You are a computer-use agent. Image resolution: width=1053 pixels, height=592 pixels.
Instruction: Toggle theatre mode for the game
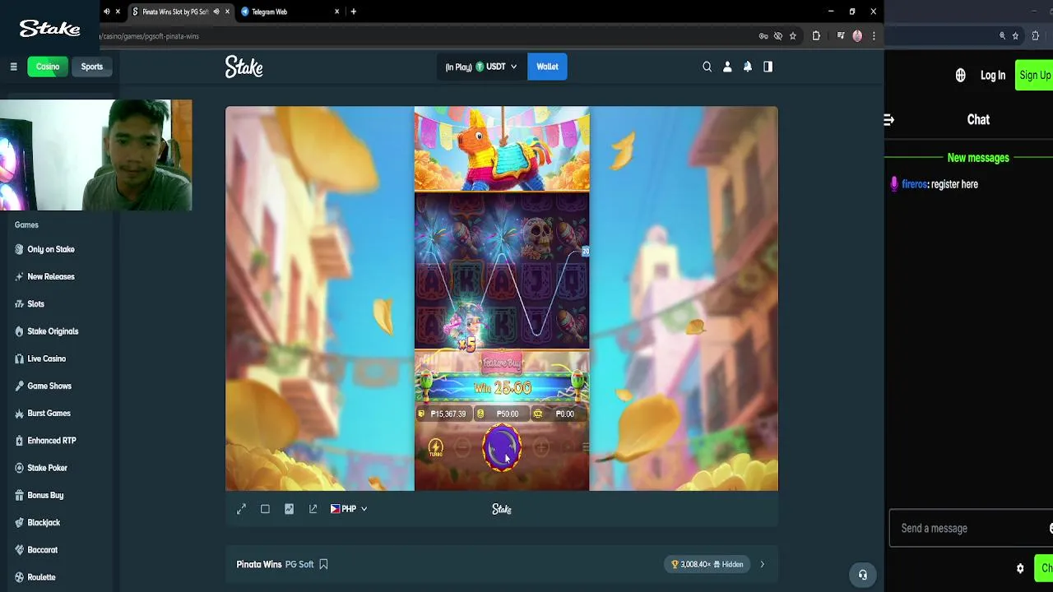(265, 510)
